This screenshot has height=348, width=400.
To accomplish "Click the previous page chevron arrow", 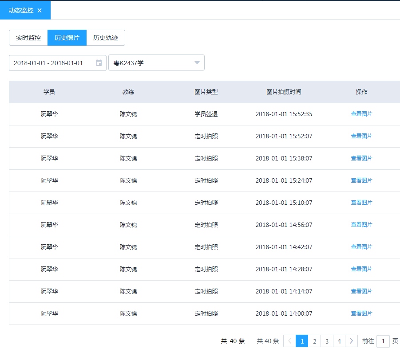I will (289, 341).
